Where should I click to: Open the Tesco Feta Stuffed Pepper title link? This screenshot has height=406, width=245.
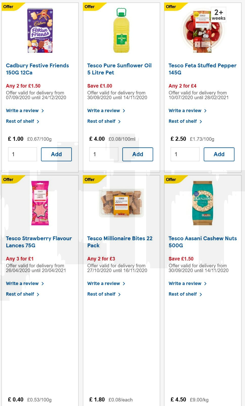[203, 69]
